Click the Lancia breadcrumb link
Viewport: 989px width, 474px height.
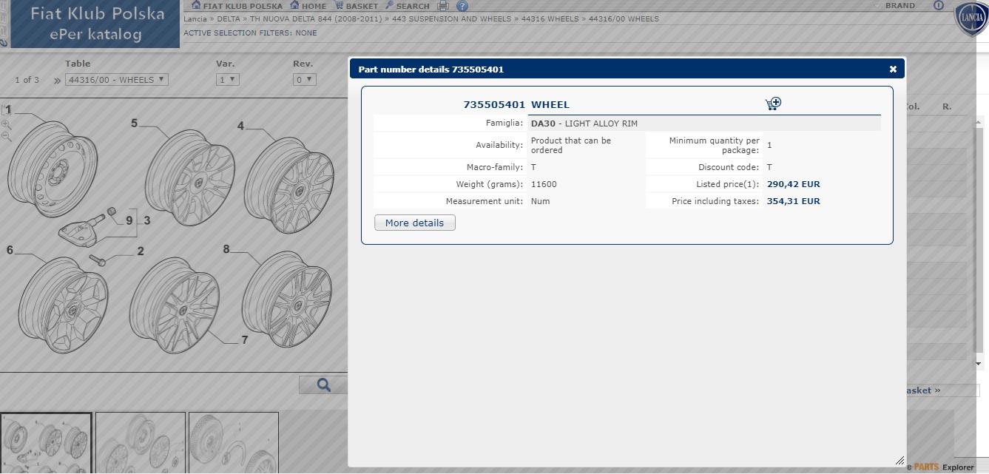(x=195, y=18)
